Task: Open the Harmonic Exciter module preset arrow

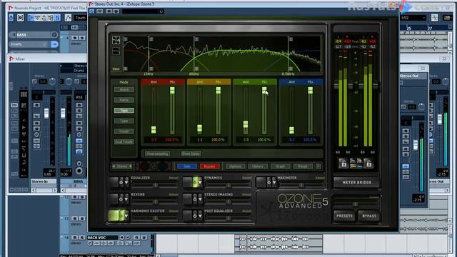Action: coord(126,216)
